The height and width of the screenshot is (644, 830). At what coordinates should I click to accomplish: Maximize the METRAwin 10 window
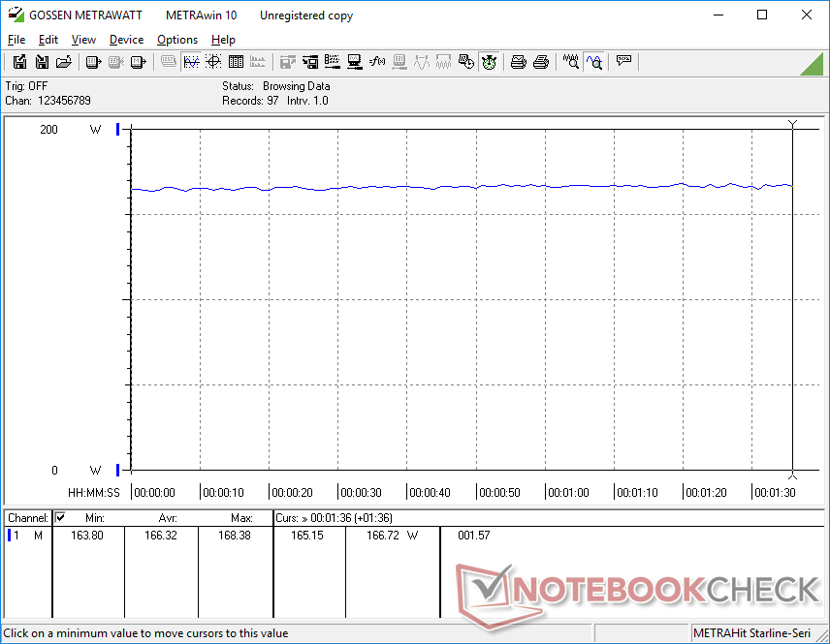pyautogui.click(x=762, y=15)
